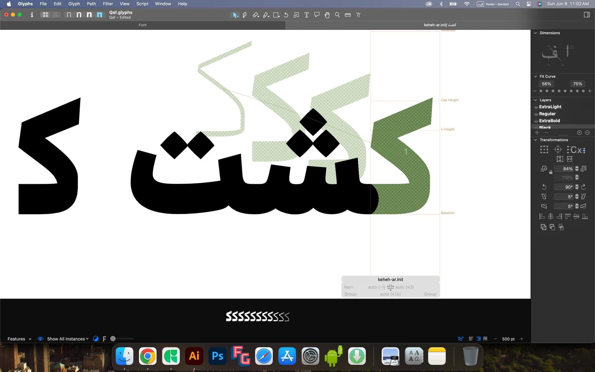Viewport: 595px width, 372px height.
Task: Open the Filter menu
Action: [x=108, y=4]
